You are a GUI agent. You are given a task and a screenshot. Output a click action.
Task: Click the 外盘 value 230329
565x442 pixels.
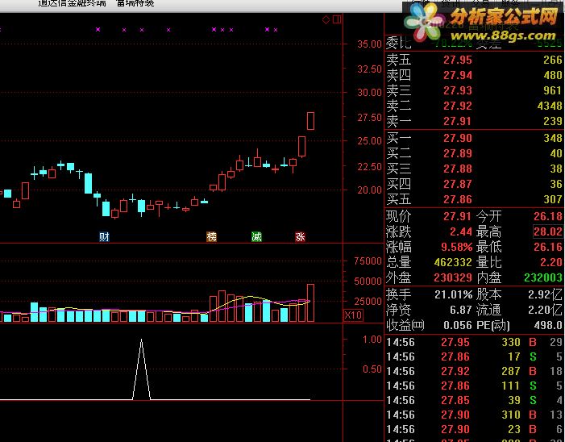[x=453, y=277]
